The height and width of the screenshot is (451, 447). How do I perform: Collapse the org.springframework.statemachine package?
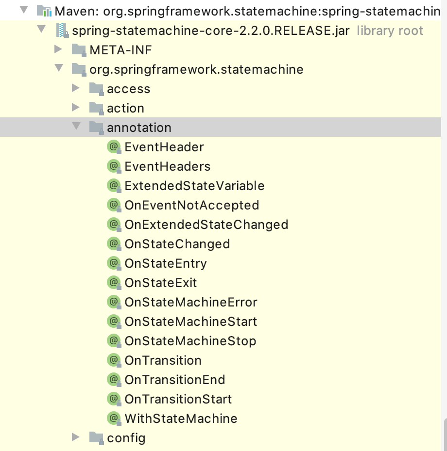tap(59, 68)
